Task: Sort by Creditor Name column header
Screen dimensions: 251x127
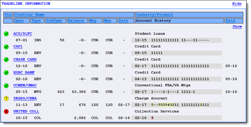Action: (x=29, y=15)
